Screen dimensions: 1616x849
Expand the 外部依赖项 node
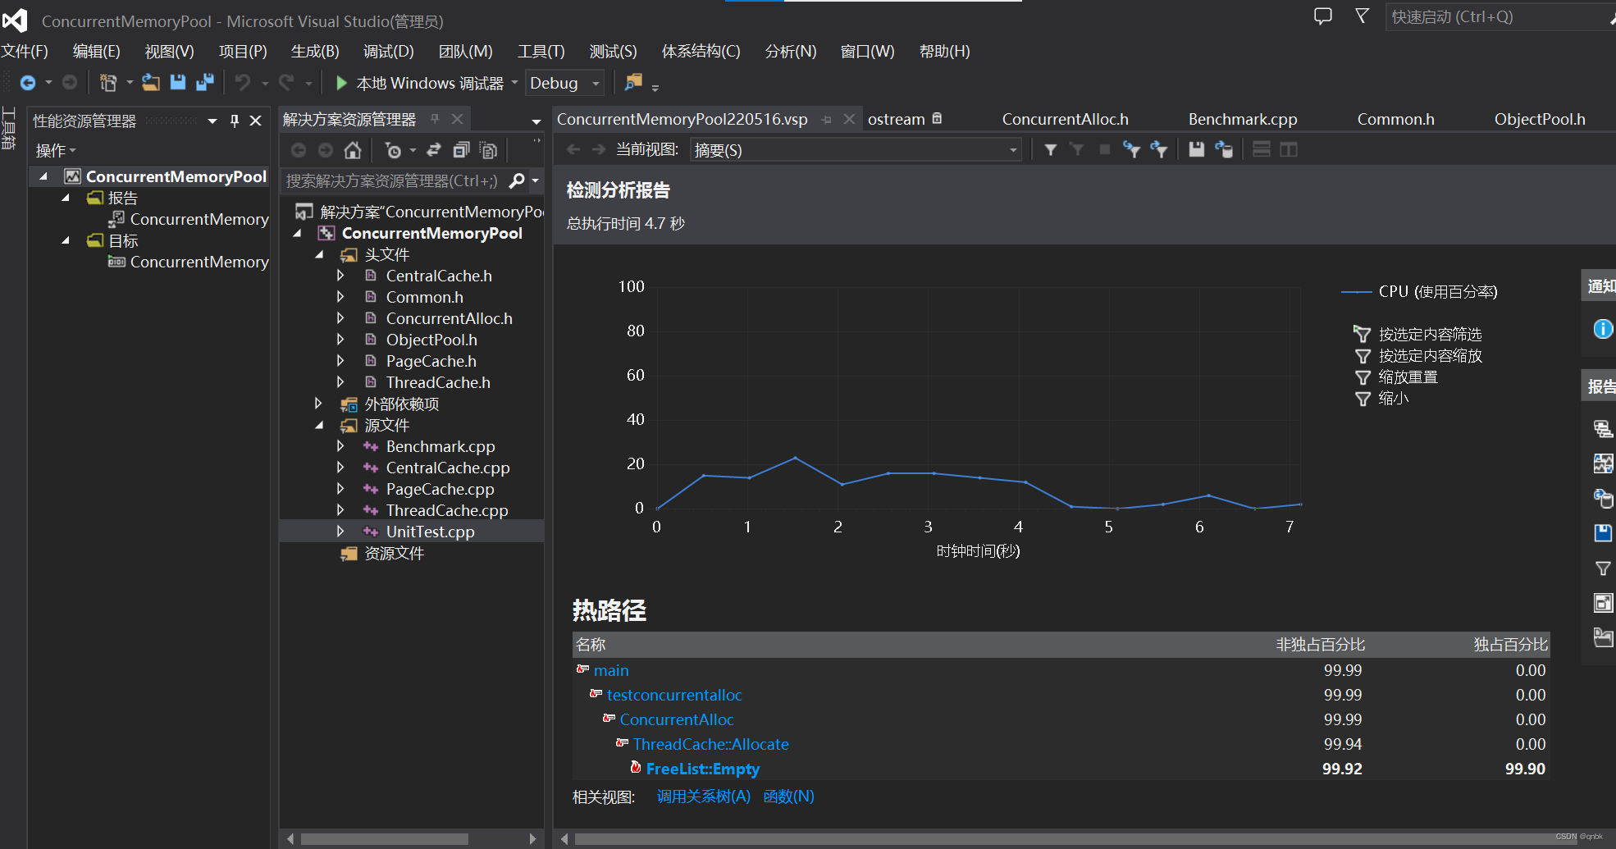pos(319,404)
